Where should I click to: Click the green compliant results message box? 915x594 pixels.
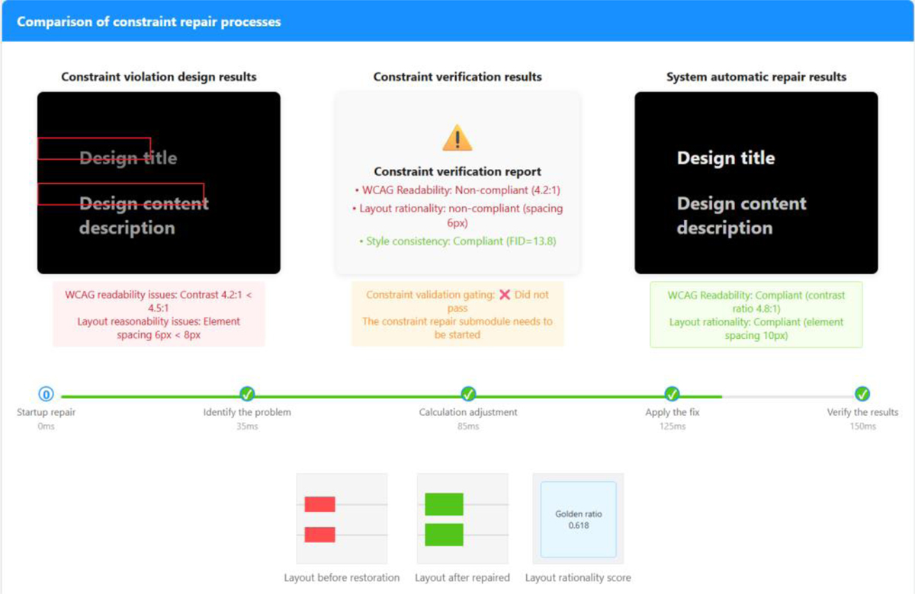756,315
